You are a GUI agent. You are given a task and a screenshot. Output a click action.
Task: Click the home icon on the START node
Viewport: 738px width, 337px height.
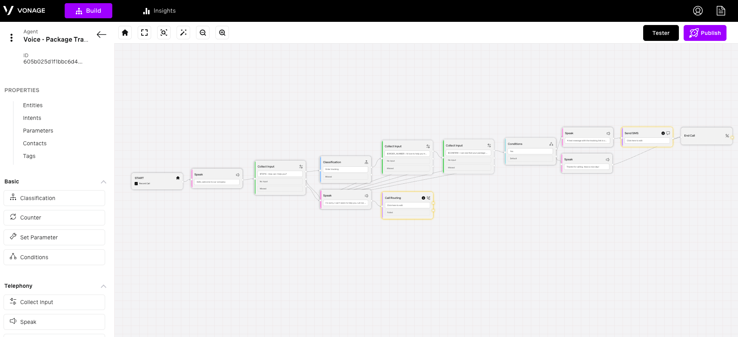click(x=178, y=178)
